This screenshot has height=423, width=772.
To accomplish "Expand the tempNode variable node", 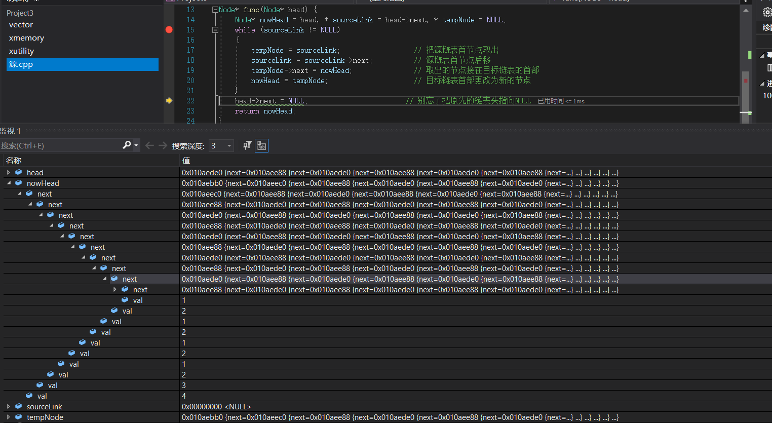I will [x=8, y=417].
